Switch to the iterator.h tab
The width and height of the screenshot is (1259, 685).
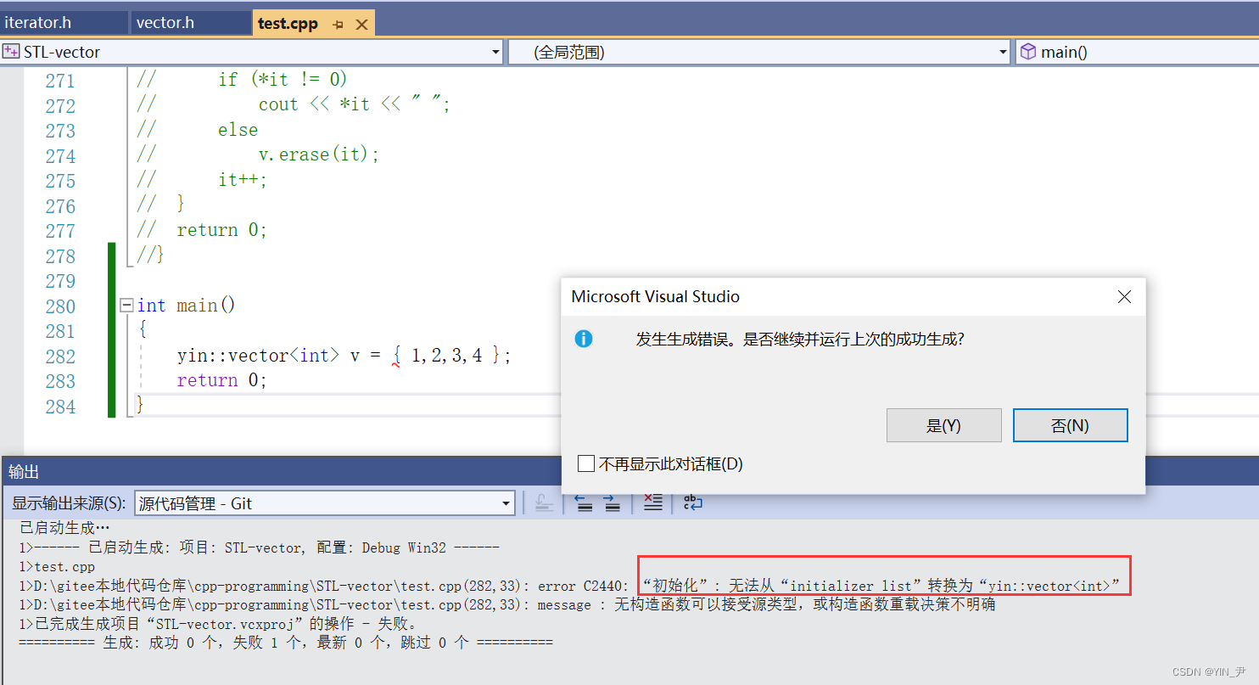tap(64, 23)
